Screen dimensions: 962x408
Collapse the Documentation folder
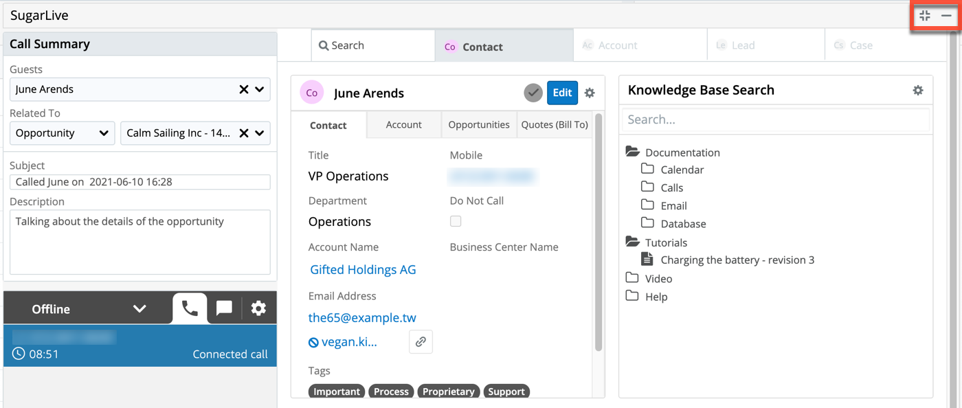pos(633,152)
